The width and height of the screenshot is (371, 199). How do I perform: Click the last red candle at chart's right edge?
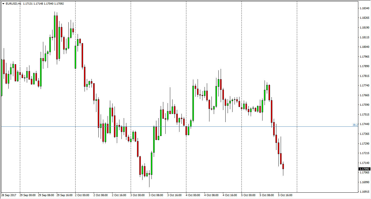283,166
